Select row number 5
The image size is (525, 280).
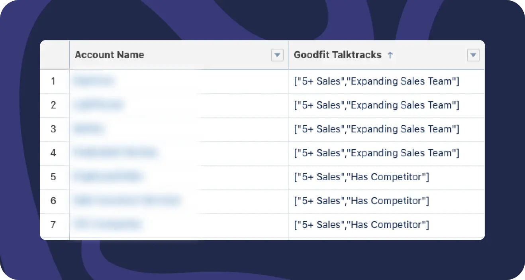[x=53, y=177]
